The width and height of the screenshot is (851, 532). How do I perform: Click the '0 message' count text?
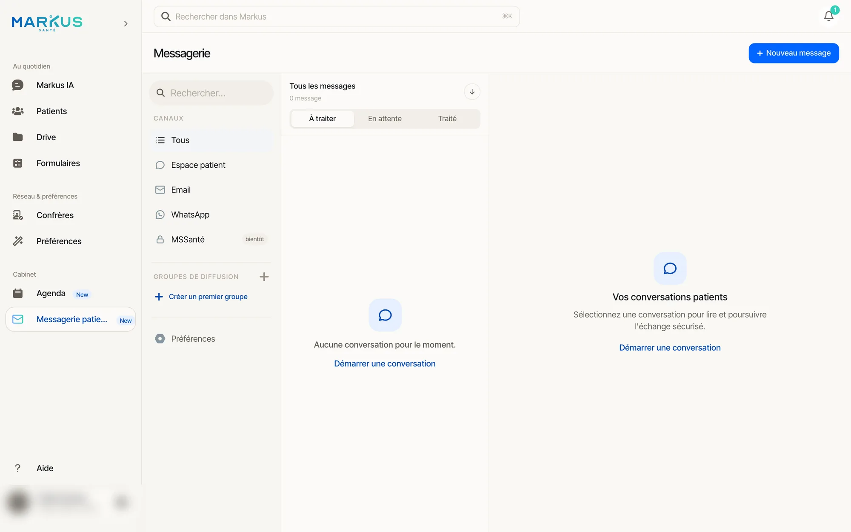point(305,98)
